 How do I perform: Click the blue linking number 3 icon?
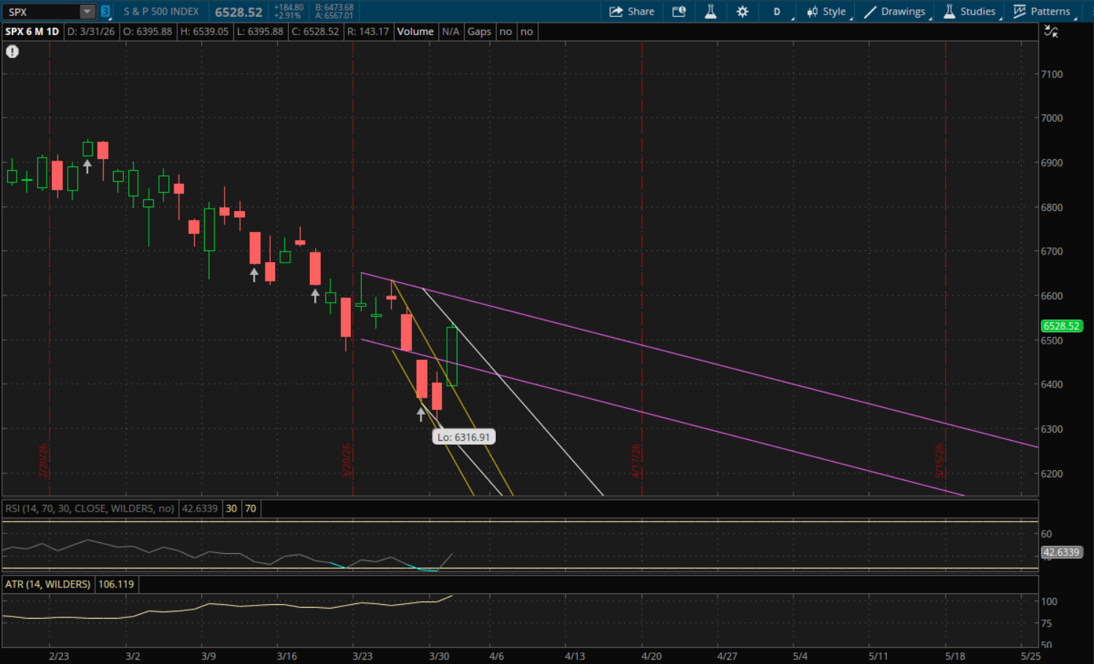pos(105,12)
